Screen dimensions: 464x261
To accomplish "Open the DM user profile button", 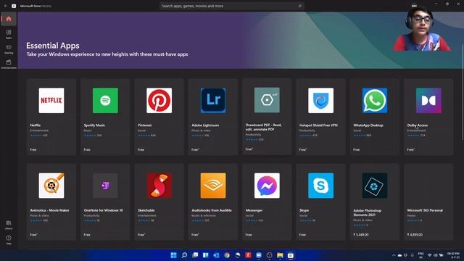I will [x=414, y=6].
